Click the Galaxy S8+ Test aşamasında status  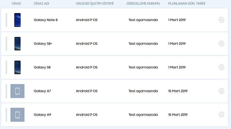click(x=143, y=44)
